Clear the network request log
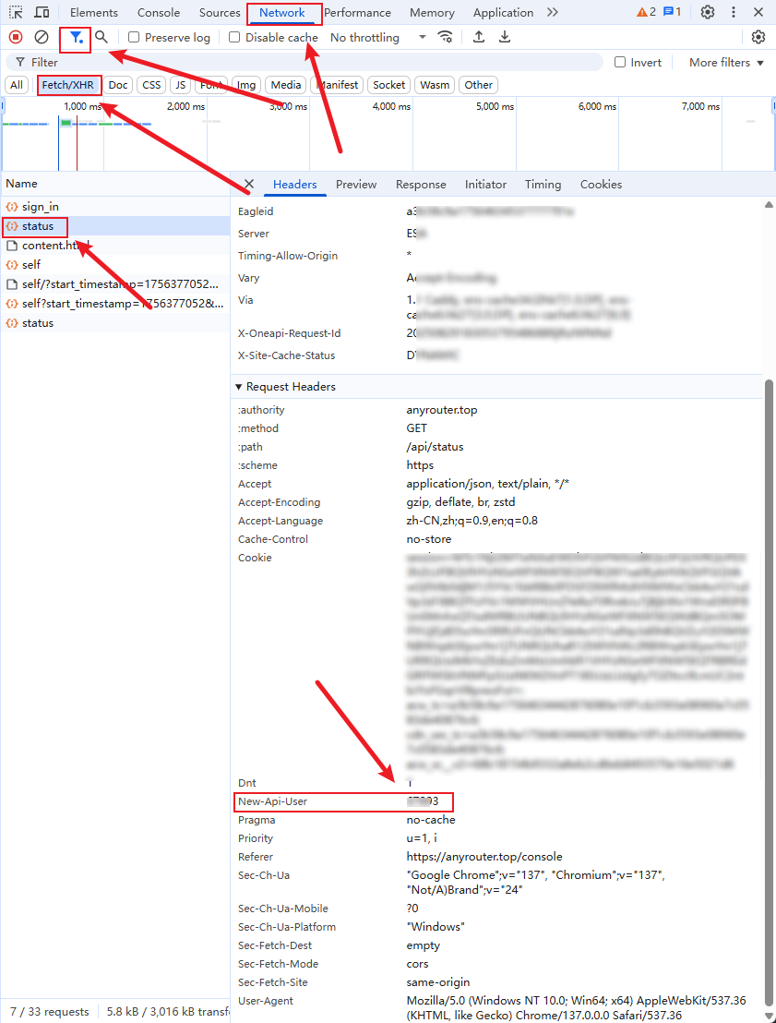 41,36
